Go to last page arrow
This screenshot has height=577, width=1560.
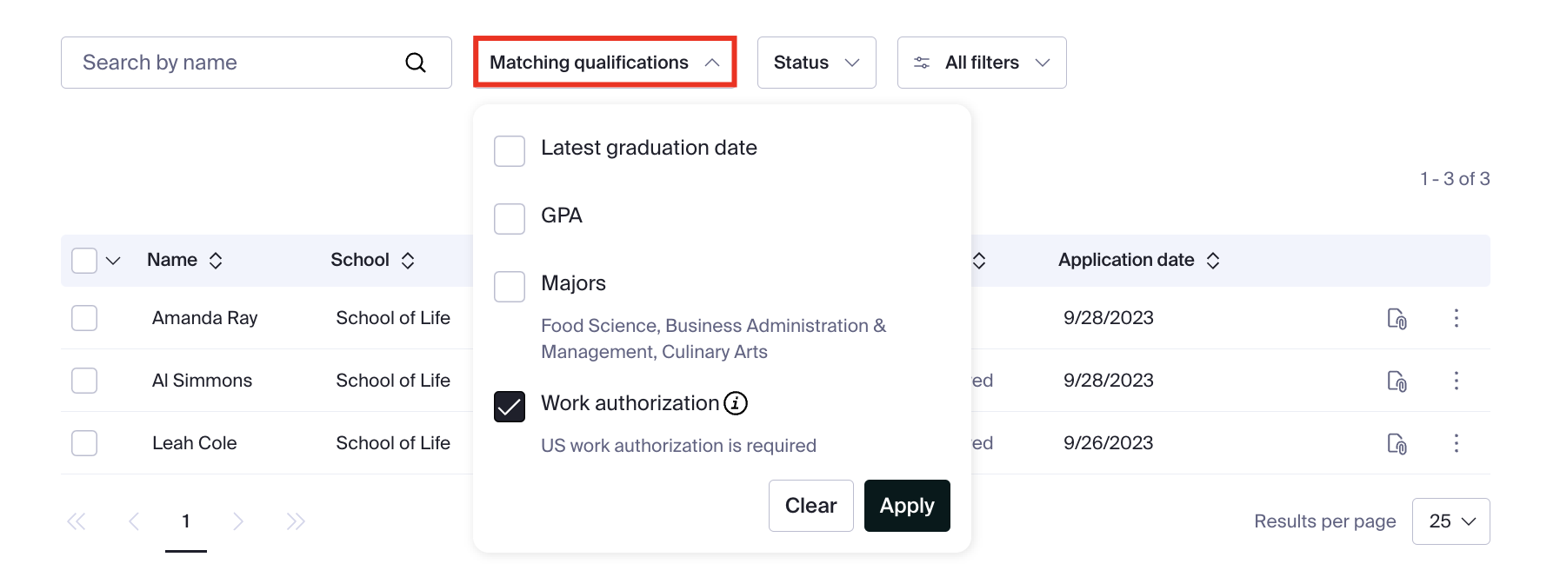tap(296, 521)
